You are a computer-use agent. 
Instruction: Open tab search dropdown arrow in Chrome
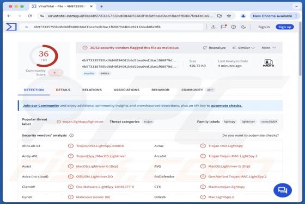296,6
